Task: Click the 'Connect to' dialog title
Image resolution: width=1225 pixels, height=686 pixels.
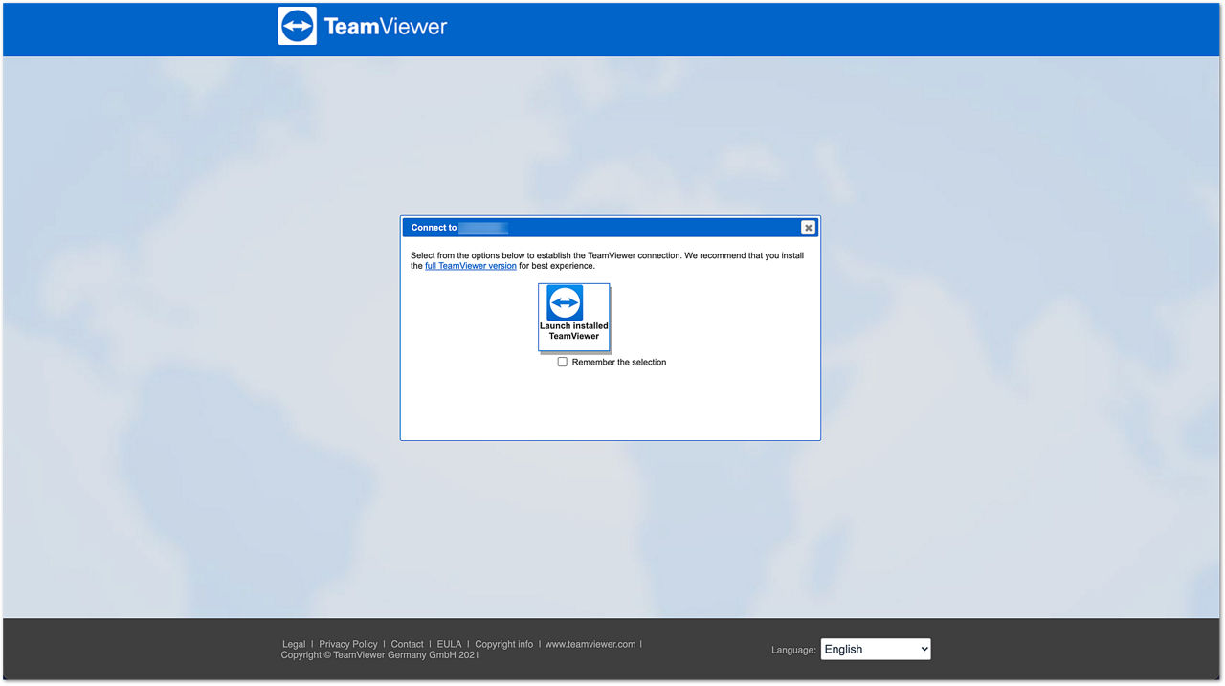Action: click(x=434, y=228)
